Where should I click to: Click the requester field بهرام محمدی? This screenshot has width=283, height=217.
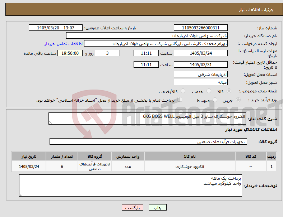coord(156,44)
